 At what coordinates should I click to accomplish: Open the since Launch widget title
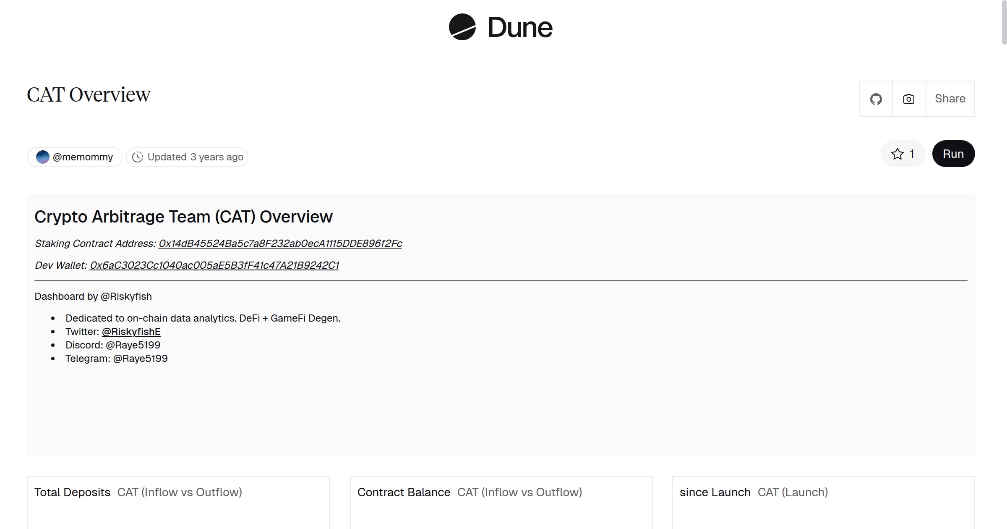pyautogui.click(x=715, y=492)
